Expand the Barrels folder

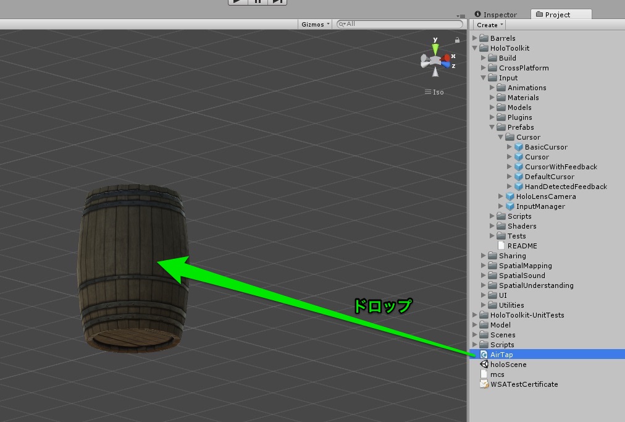click(x=475, y=38)
